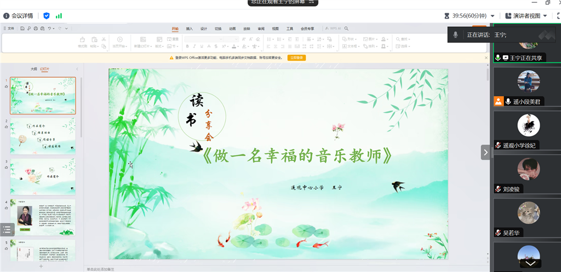The image size is (561, 272).
Task: Click the Save icon in quick access toolbar
Action: [22, 28]
